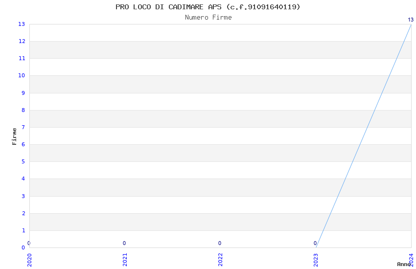Click y-axis tick value 10
Screen dimensions: 416x269
(22, 75)
